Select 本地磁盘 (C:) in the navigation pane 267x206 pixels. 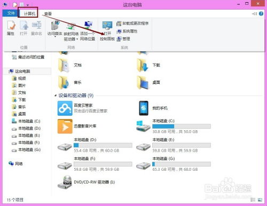[26, 121]
